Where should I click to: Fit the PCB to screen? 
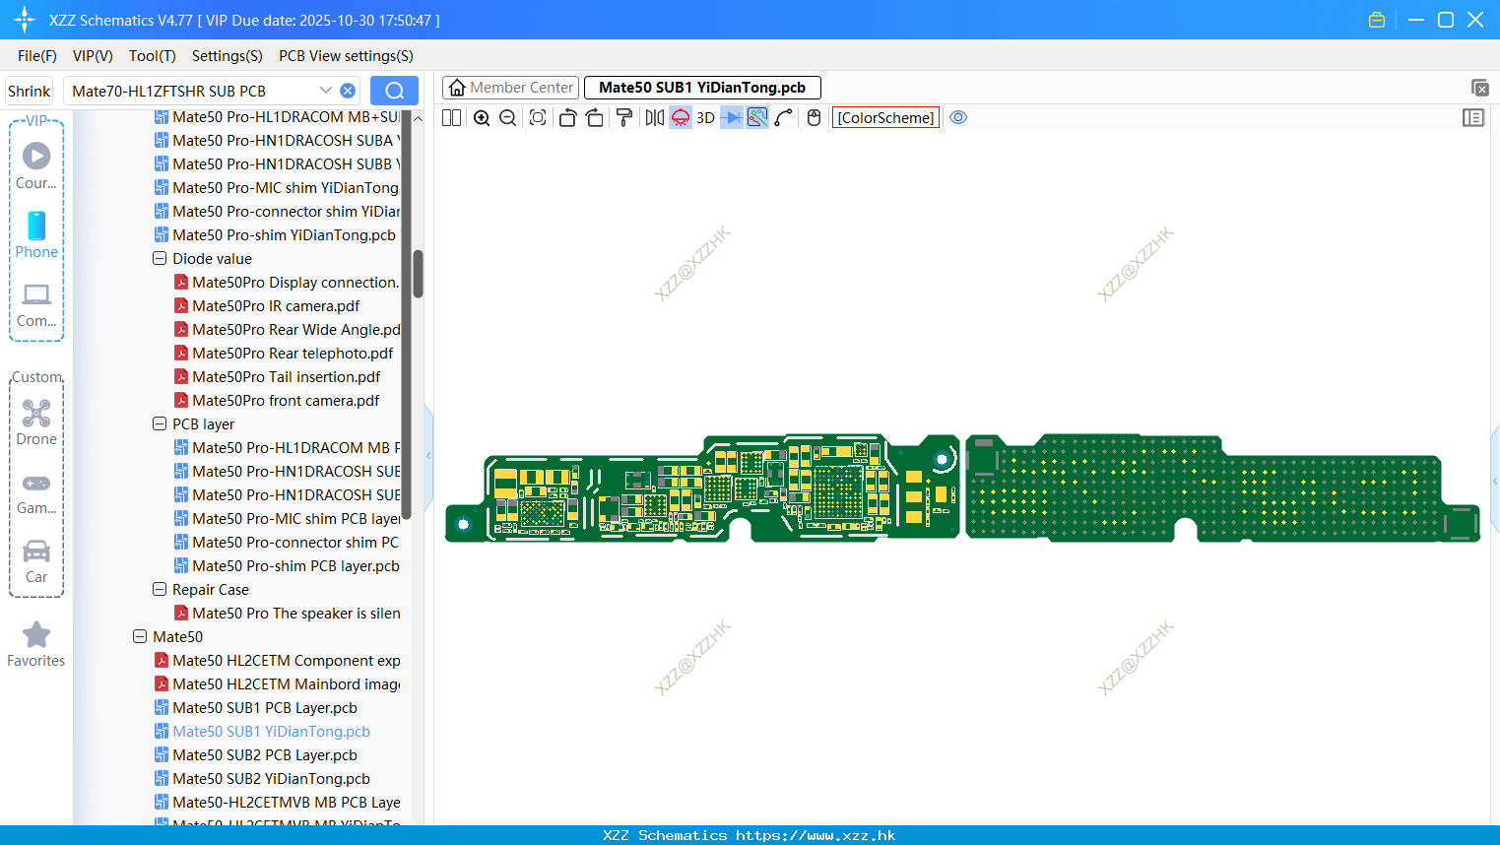point(538,118)
